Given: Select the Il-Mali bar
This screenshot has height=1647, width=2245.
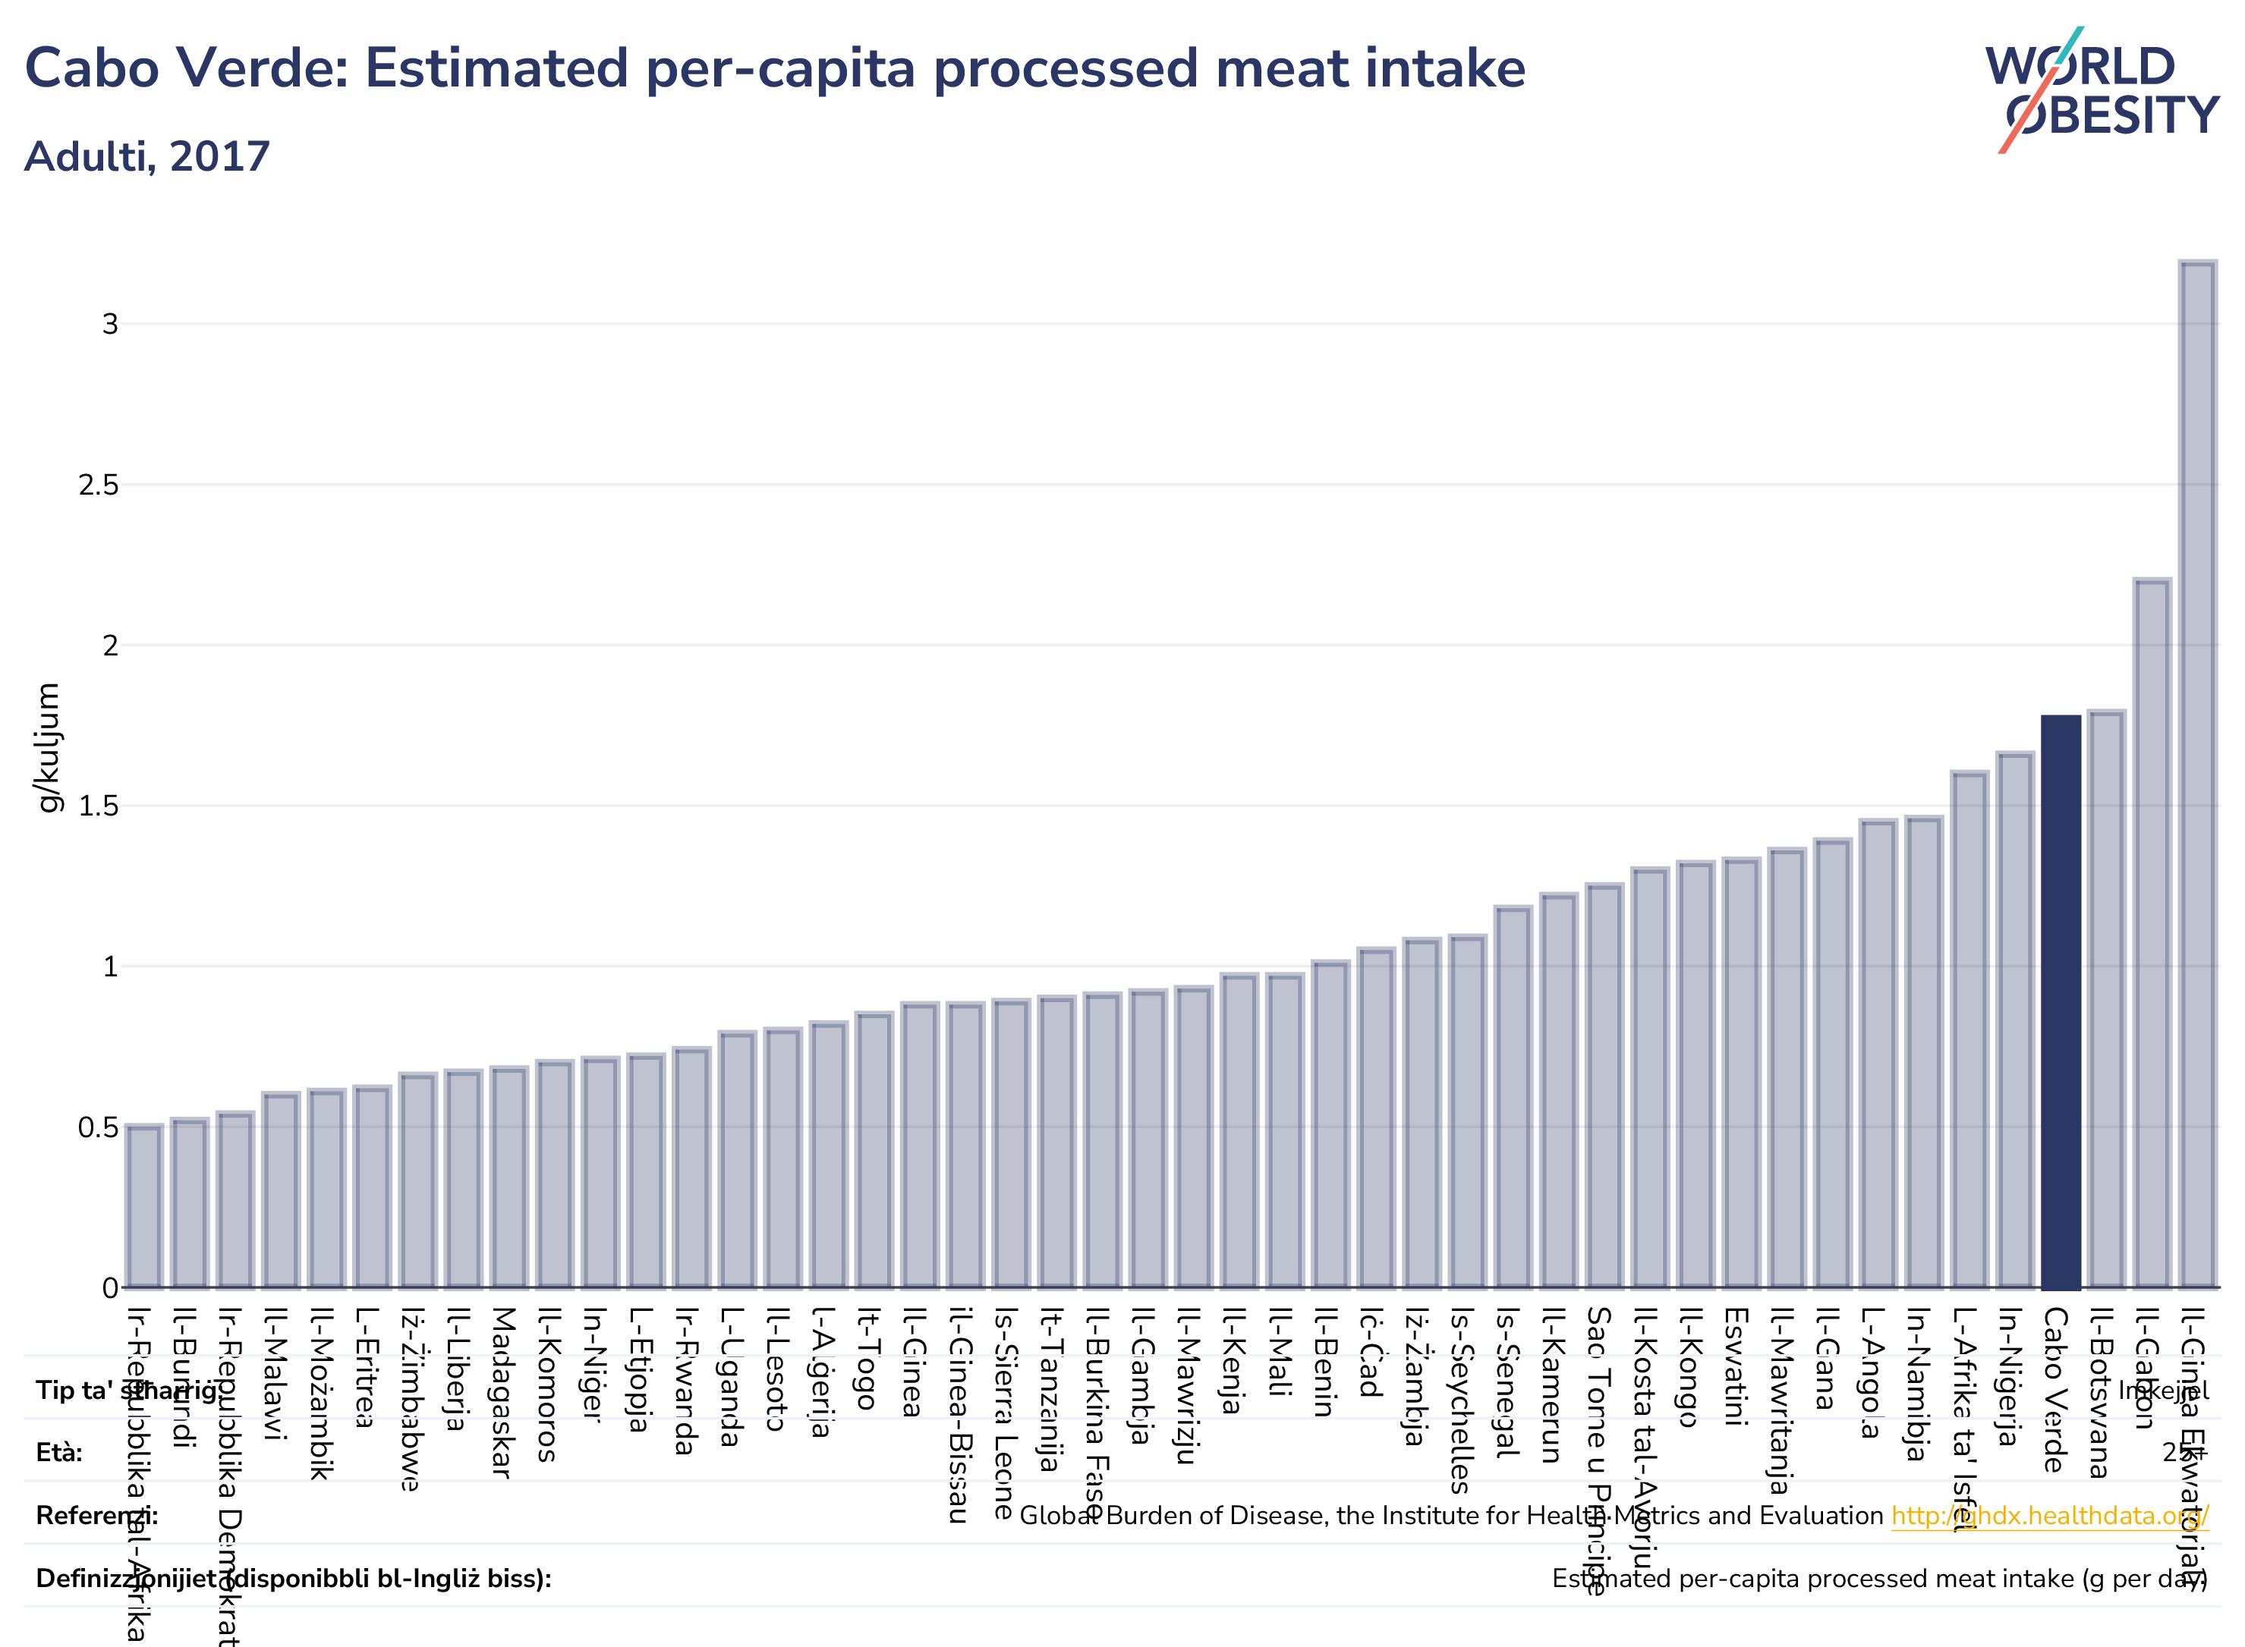Looking at the screenshot, I should [1285, 1130].
